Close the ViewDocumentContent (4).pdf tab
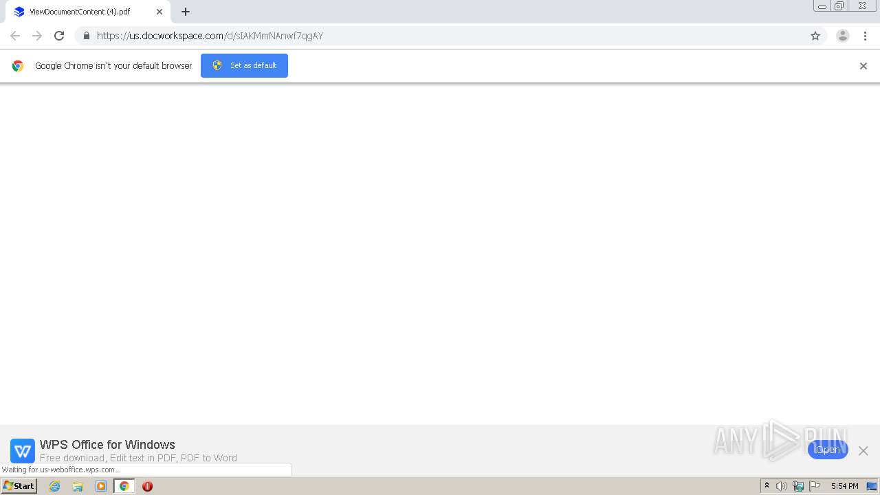Image resolution: width=880 pixels, height=495 pixels. point(159,12)
